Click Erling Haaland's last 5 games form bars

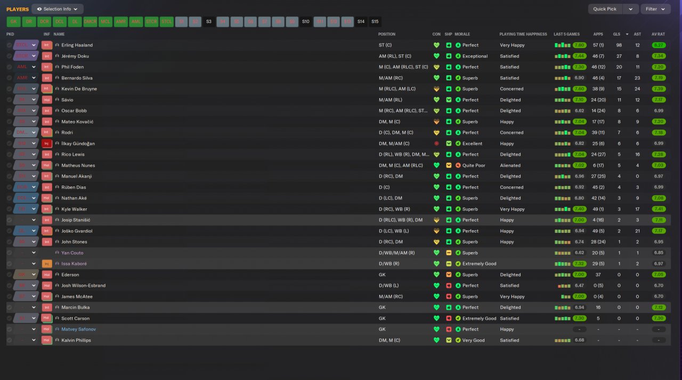click(563, 45)
